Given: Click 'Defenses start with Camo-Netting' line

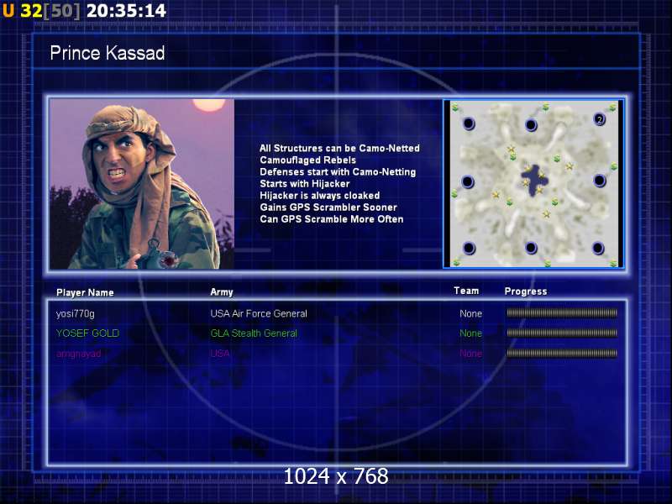Looking at the screenshot, I should 338,172.
